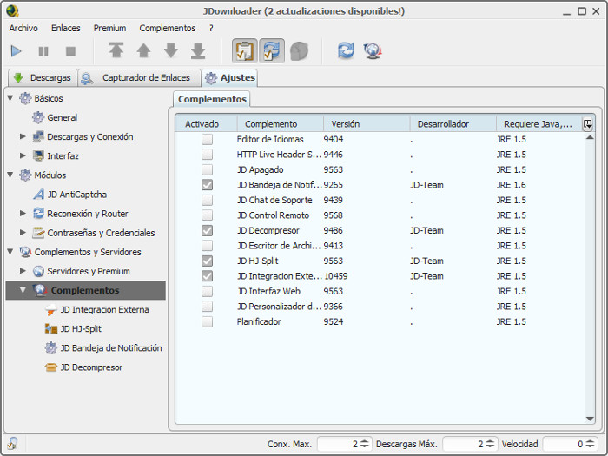Switch to the Descargas tab
Screen dimensions: 608x456
click(x=43, y=77)
